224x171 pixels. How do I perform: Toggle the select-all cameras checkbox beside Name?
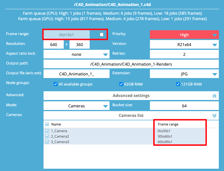[47, 124]
